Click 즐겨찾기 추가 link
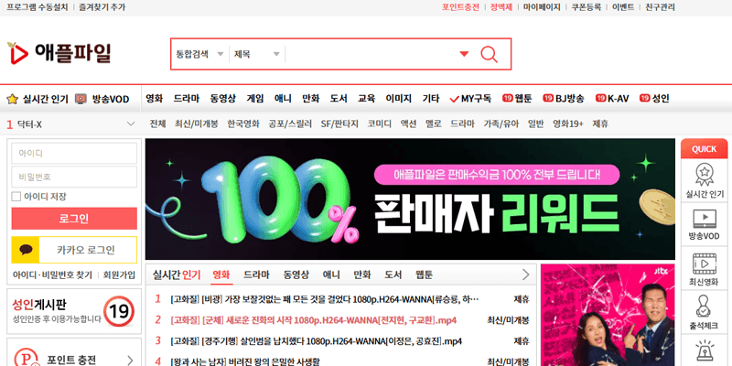732x366 pixels. pyautogui.click(x=102, y=7)
